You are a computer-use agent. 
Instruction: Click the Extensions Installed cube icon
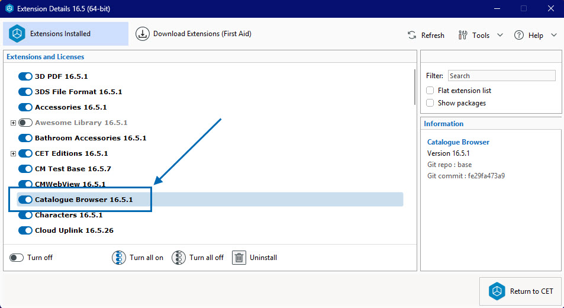[17, 34]
